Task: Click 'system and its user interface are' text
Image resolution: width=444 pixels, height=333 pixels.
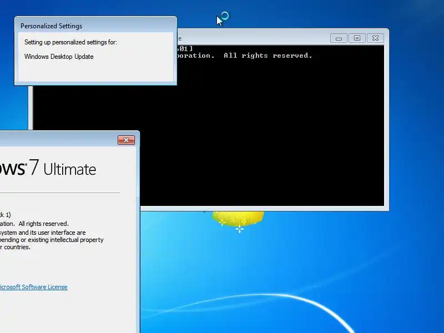Action: (x=43, y=233)
